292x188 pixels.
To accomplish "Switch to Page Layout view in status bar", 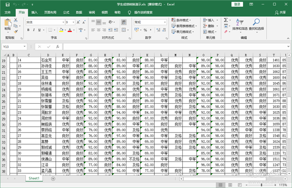I will pyautogui.click(x=230, y=185).
